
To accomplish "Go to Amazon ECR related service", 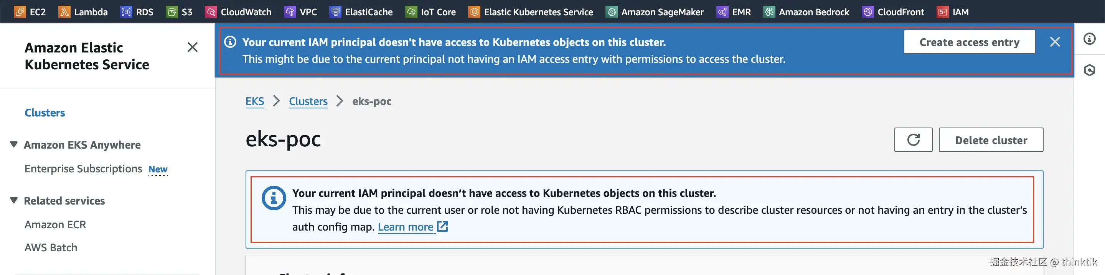I will click(x=55, y=224).
